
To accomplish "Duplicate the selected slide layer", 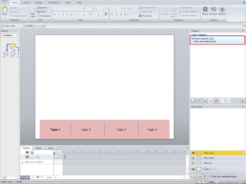I will coord(199,176).
